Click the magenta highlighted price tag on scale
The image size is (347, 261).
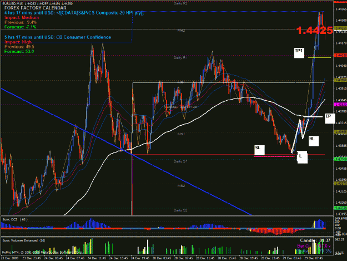click(340, 105)
